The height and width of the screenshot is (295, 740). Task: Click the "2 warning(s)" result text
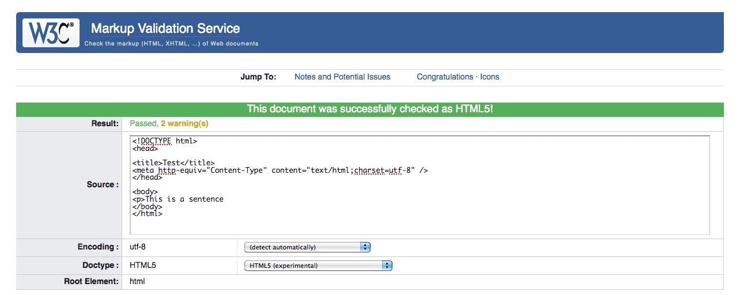[x=184, y=123]
